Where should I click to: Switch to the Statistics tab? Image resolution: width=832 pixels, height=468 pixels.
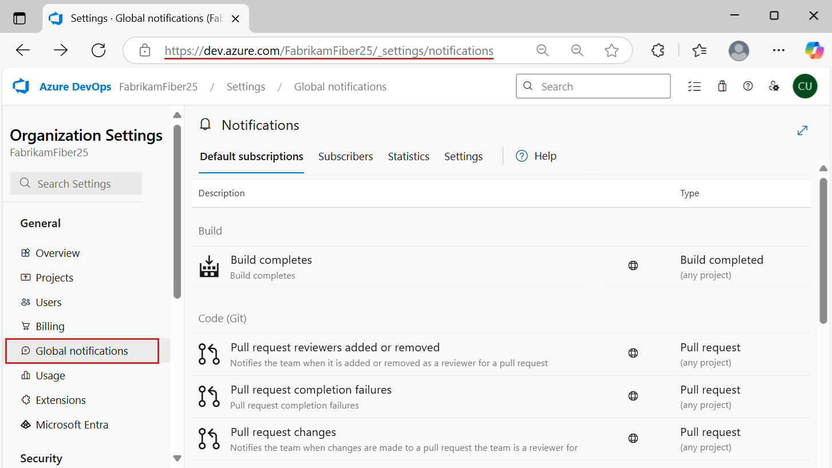click(x=408, y=156)
